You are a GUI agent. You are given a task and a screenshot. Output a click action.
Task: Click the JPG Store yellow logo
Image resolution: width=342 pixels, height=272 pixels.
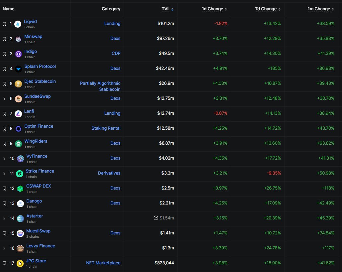coord(20,263)
